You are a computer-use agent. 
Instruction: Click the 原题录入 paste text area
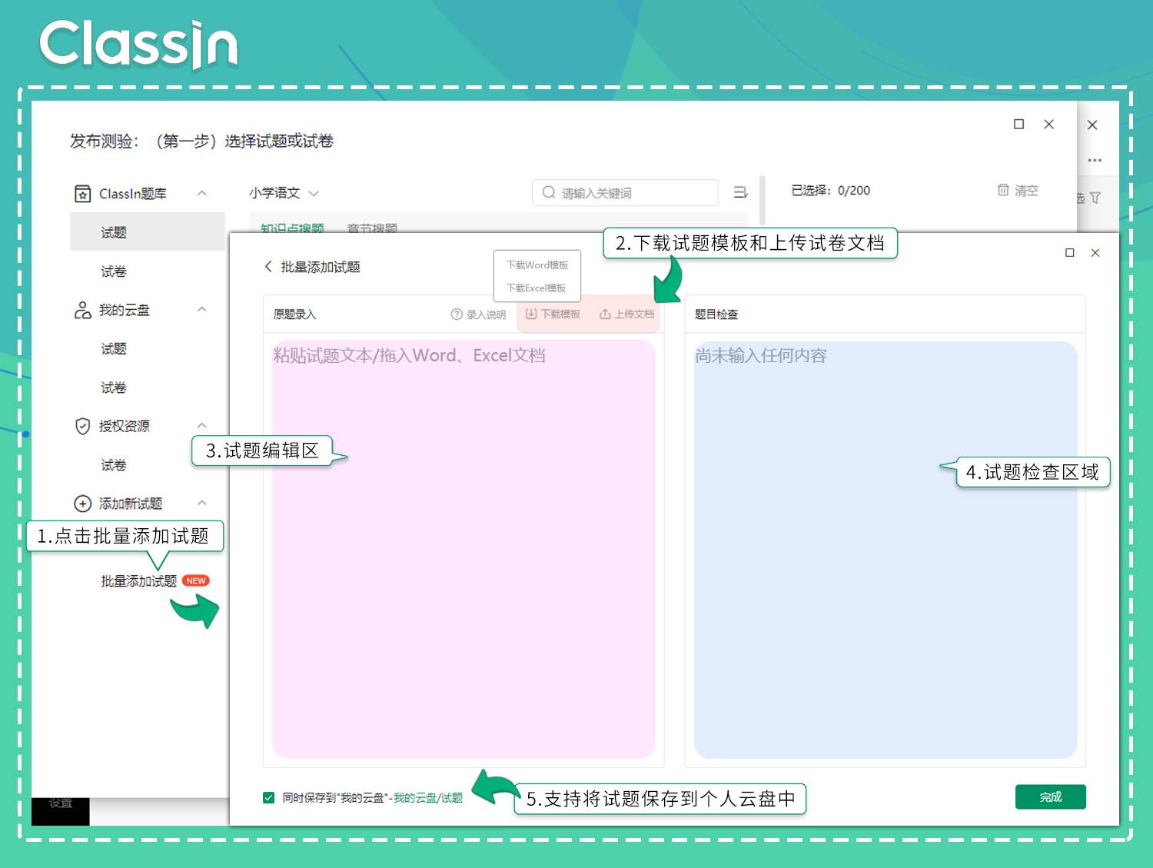pyautogui.click(x=464, y=550)
